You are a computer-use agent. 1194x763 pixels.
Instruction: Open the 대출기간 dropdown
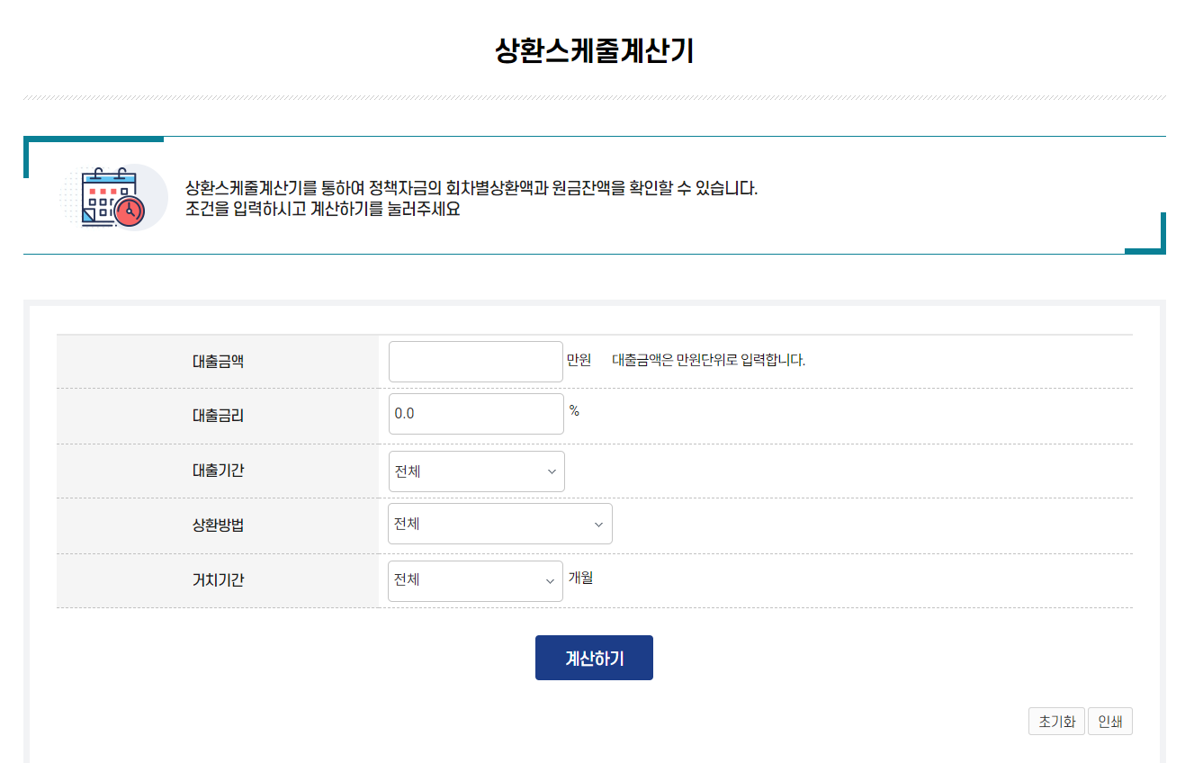(475, 471)
